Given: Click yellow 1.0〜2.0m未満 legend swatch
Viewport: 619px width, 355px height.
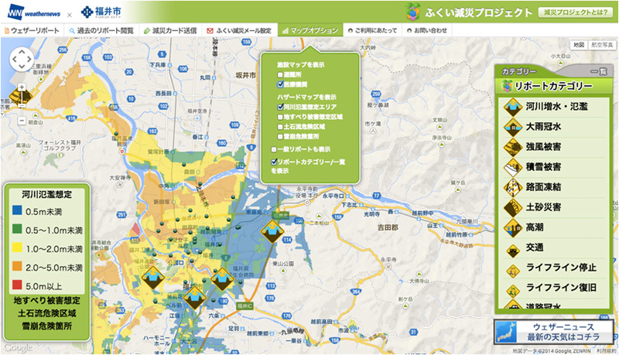Looking at the screenshot, I should (17, 247).
